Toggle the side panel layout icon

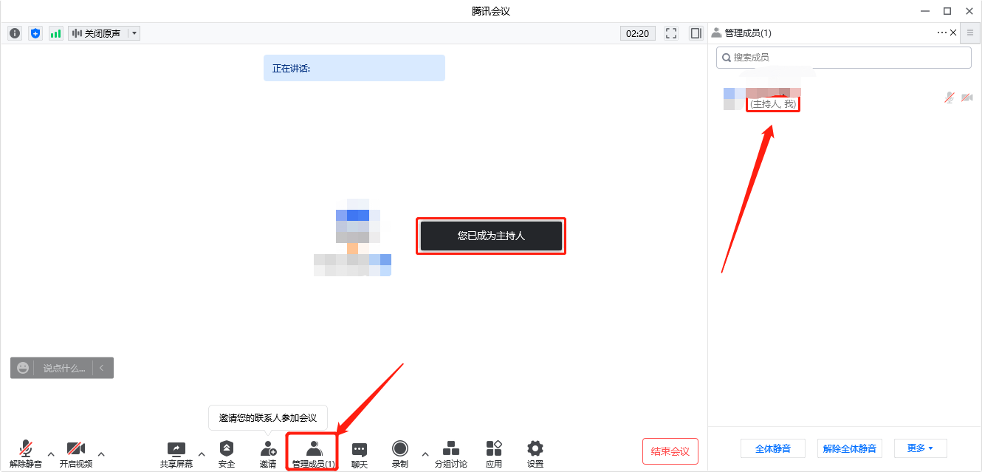click(696, 33)
